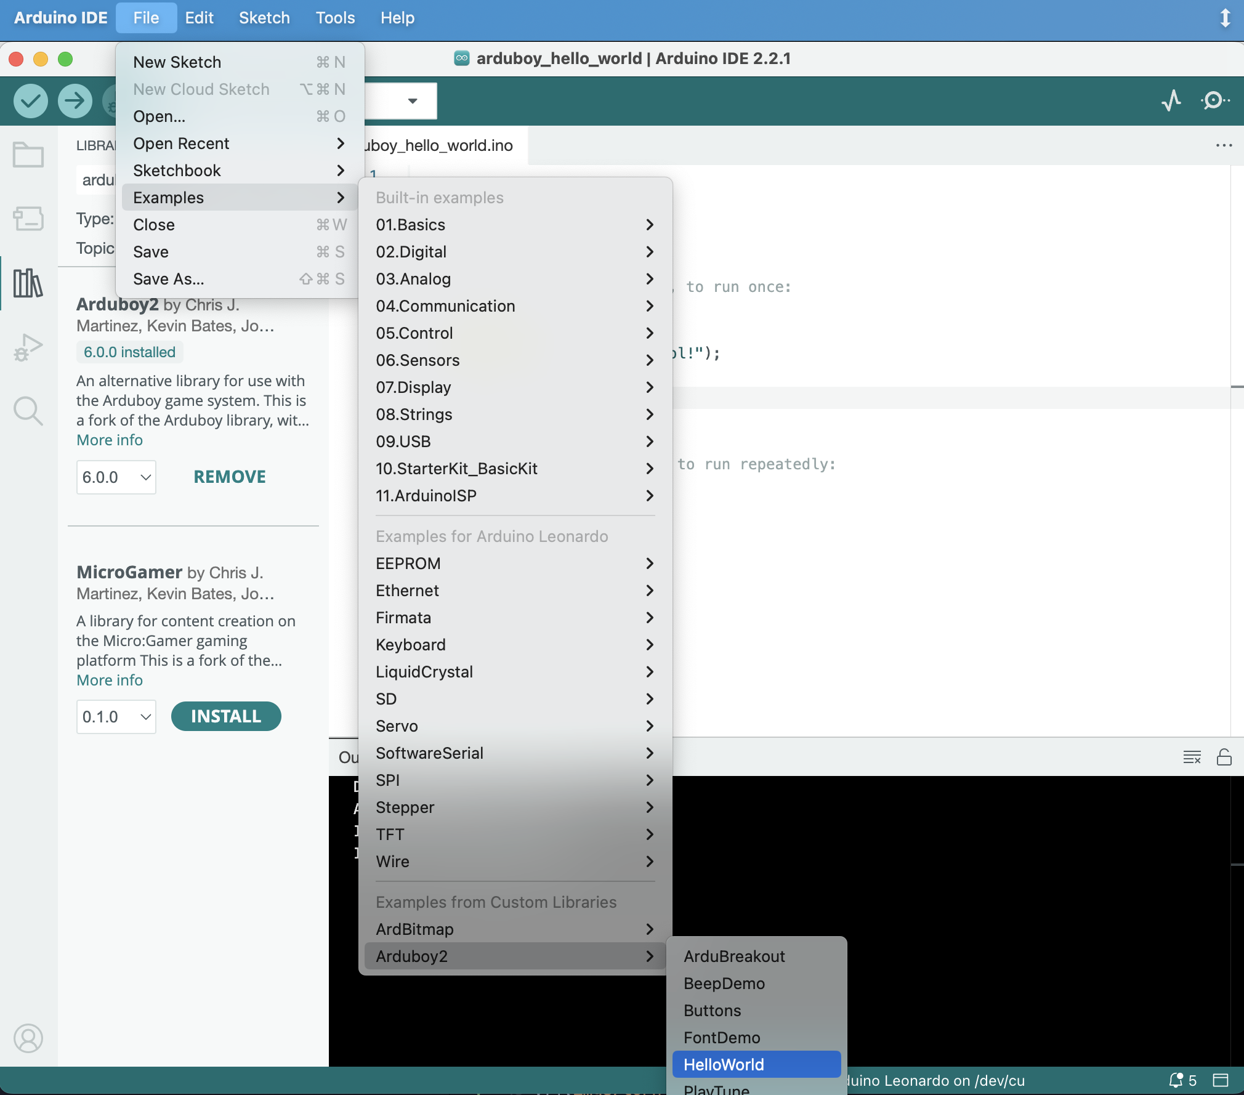Click INSTALL for MicroGamer library

226,716
